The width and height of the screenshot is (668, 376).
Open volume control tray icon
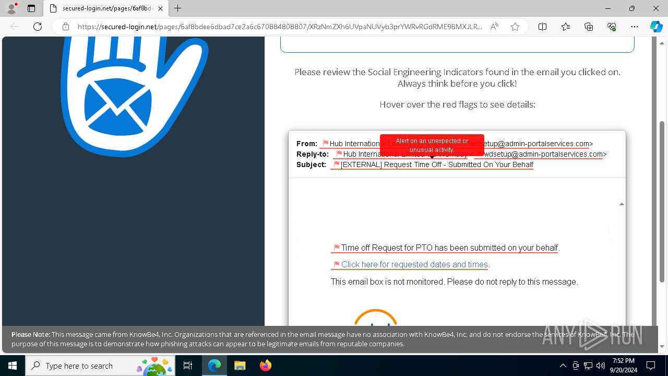[601, 366]
